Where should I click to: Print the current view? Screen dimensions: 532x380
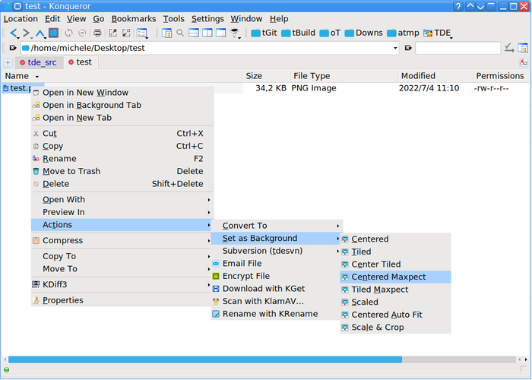point(97,33)
